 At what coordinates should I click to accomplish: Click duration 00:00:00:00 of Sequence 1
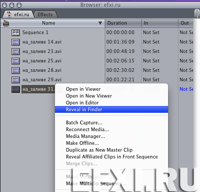click(120, 33)
